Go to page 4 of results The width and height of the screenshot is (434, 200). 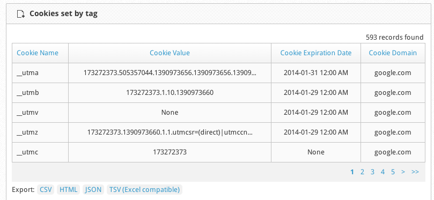382,172
